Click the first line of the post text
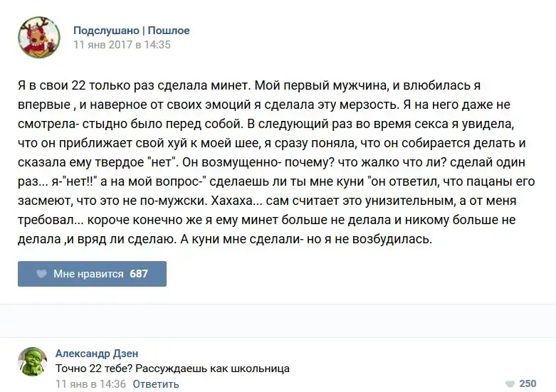 point(249,85)
